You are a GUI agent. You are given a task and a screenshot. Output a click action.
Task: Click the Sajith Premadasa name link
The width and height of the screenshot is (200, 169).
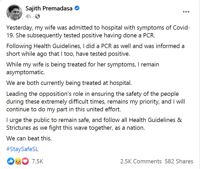[x=49, y=9]
